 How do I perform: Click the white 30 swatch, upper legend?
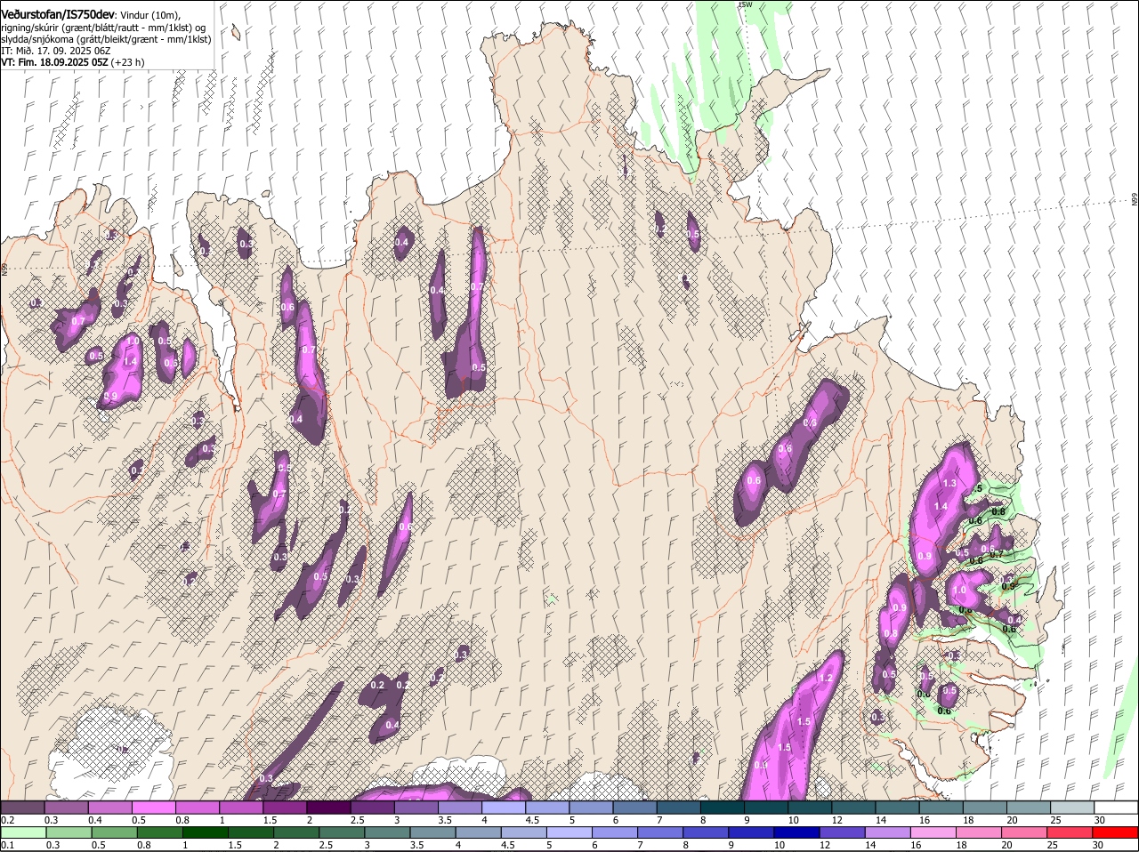coord(1116,807)
